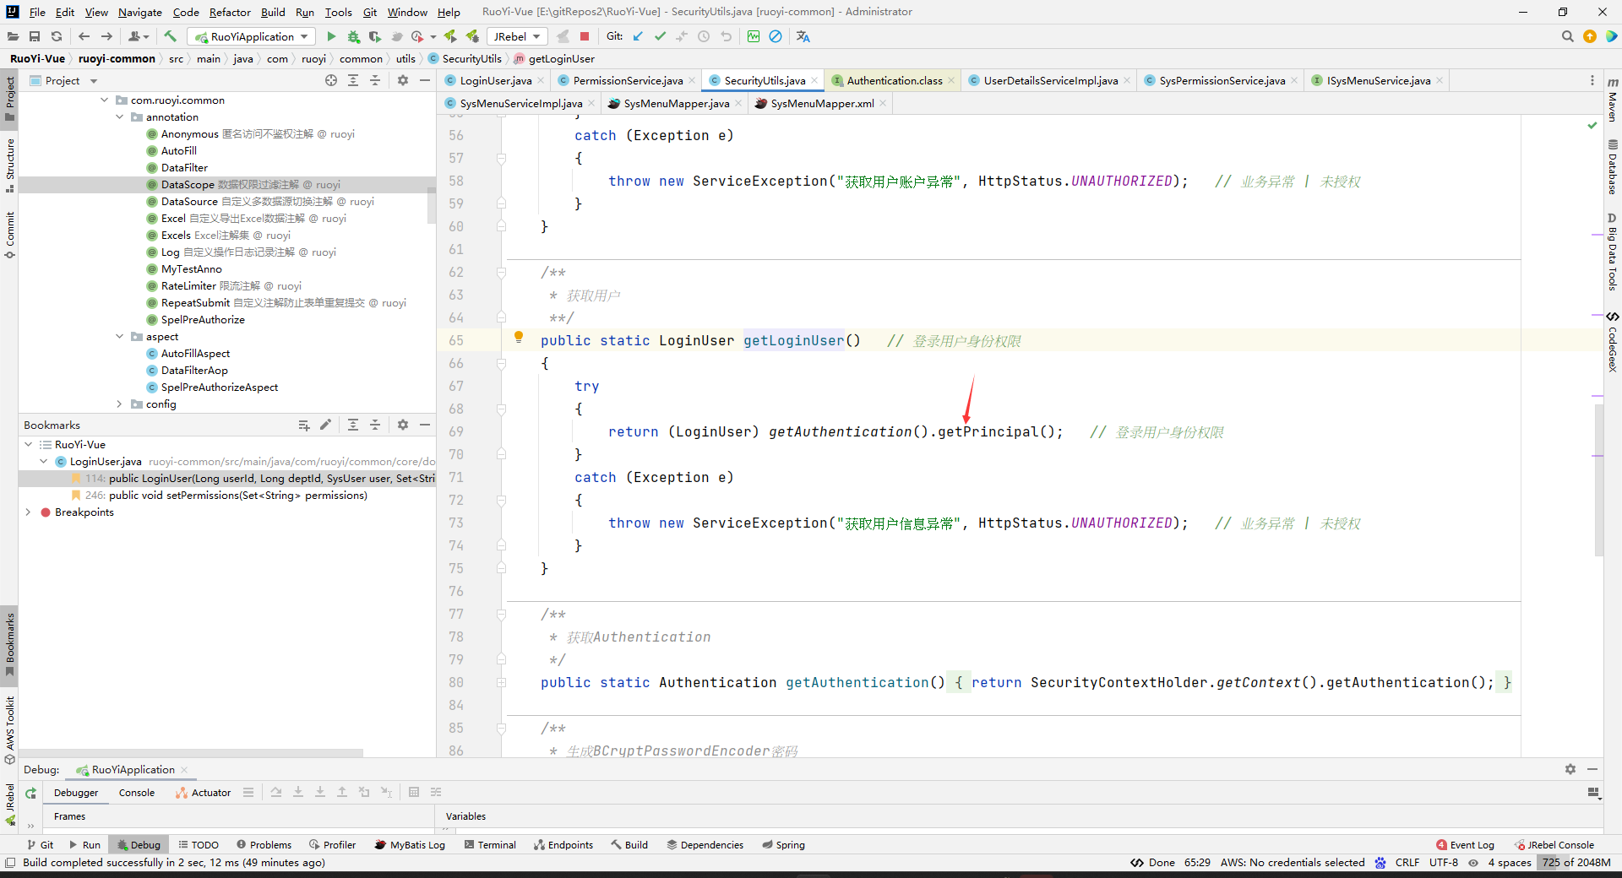Click the yellow lightbulb on line 65
The image size is (1622, 878).
click(519, 337)
